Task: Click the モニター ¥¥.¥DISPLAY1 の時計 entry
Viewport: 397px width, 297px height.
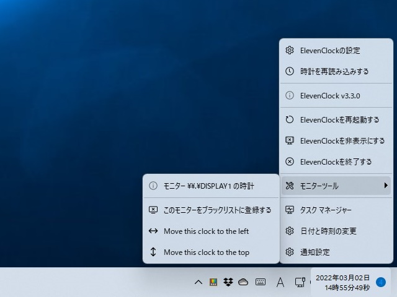Action: tap(211, 186)
